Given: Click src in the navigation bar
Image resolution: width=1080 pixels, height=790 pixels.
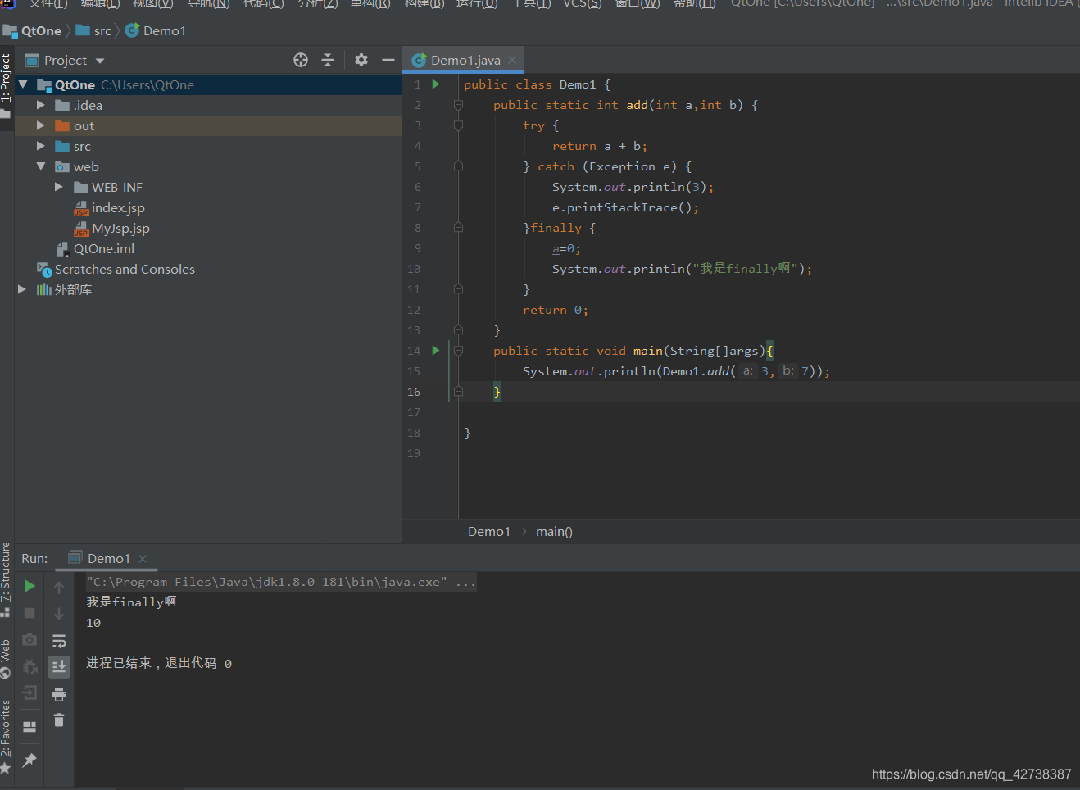Looking at the screenshot, I should pos(102,30).
